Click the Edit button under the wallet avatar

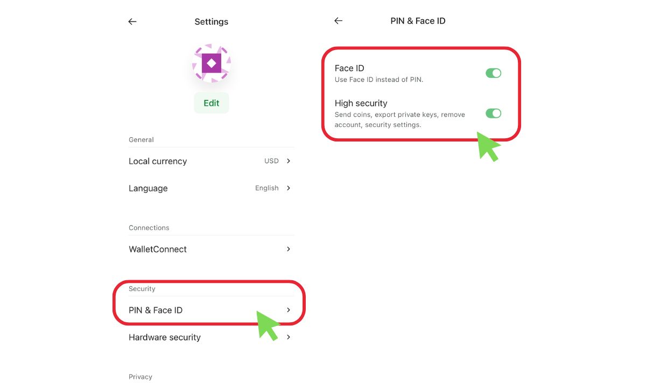pyautogui.click(x=211, y=103)
